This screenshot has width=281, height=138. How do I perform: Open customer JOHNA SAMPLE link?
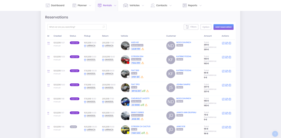tap(183, 84)
